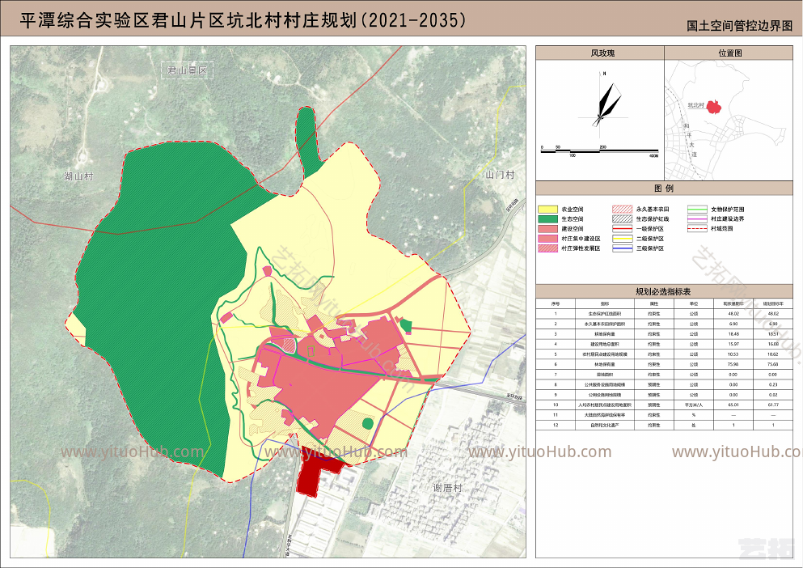Click the 农业空间 legend label
Screen dimensions: 803x568
(x=573, y=210)
